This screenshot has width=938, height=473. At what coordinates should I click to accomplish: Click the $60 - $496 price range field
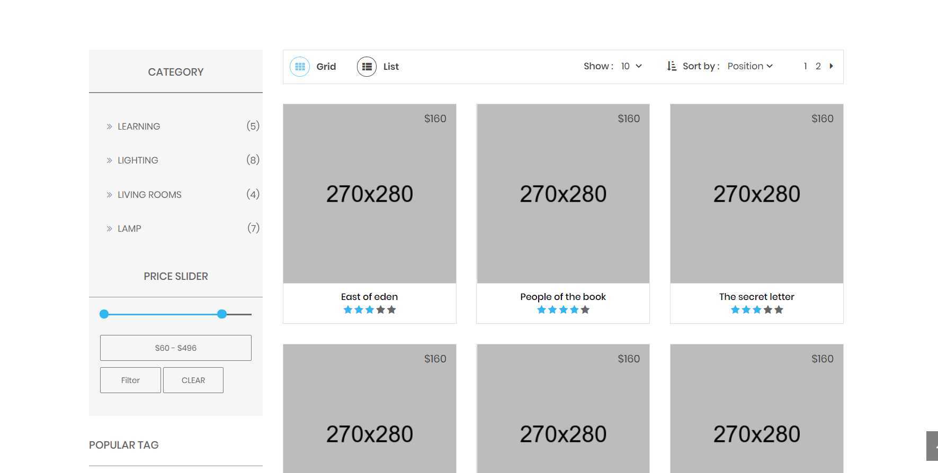click(x=176, y=348)
